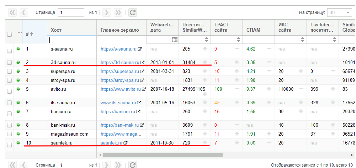Open https://www.avito.ru mirror link
This screenshot has width=356, height=168.
[121, 89]
